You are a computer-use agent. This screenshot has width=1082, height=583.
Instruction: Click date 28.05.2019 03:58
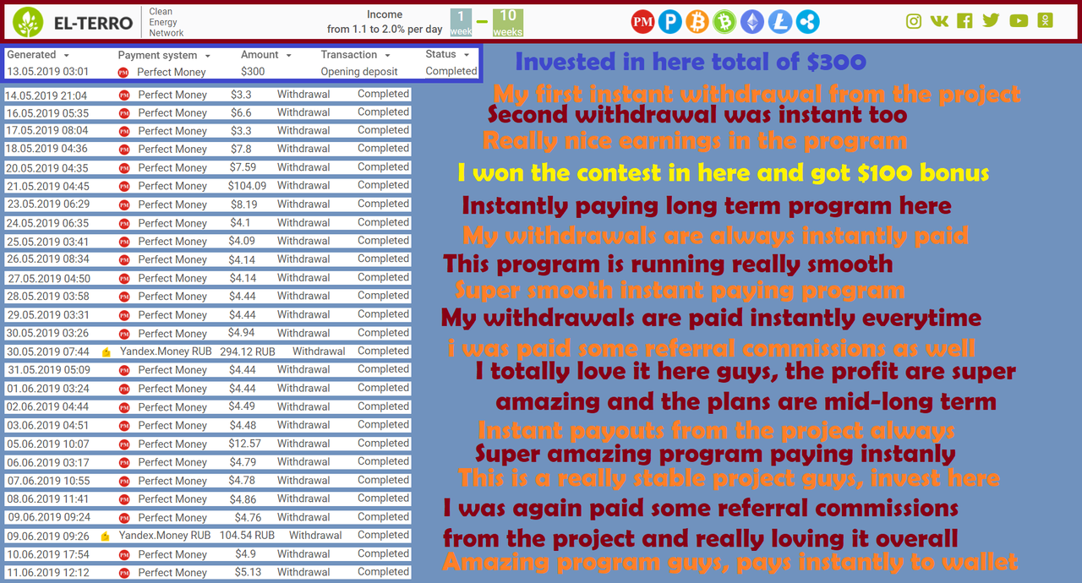[47, 297]
